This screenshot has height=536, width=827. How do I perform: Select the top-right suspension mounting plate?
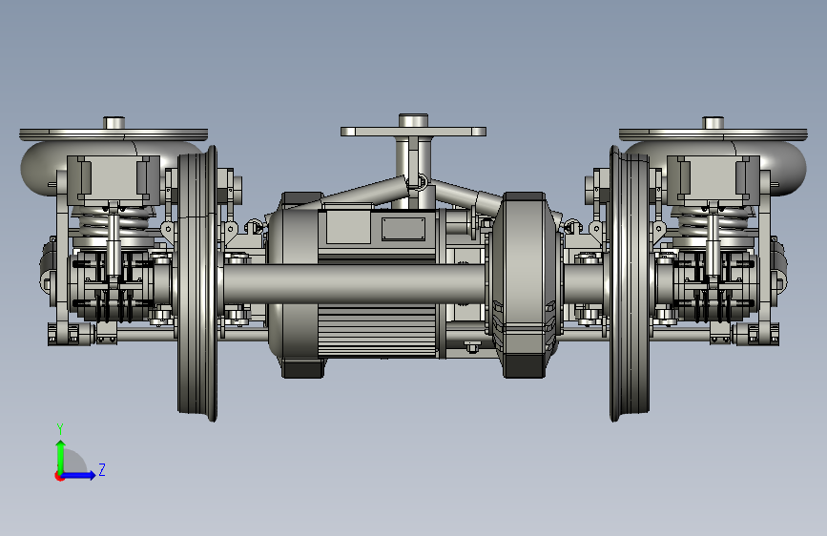pos(713,134)
